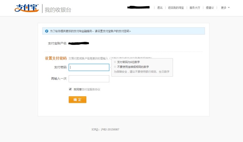Click the bullet beside 不要使用连续或相同的数字
The image size is (243, 142).
115,67
